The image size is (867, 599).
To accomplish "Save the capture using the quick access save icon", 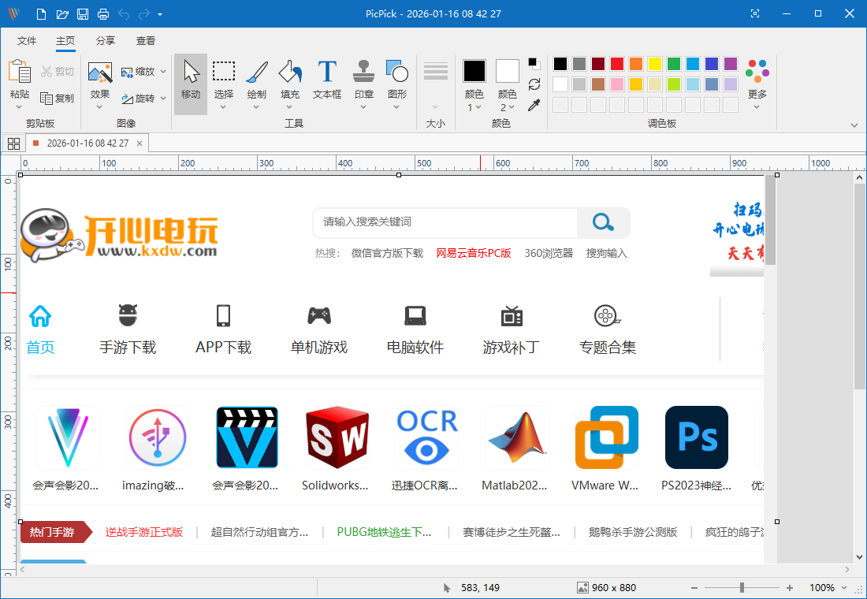I will (x=82, y=13).
